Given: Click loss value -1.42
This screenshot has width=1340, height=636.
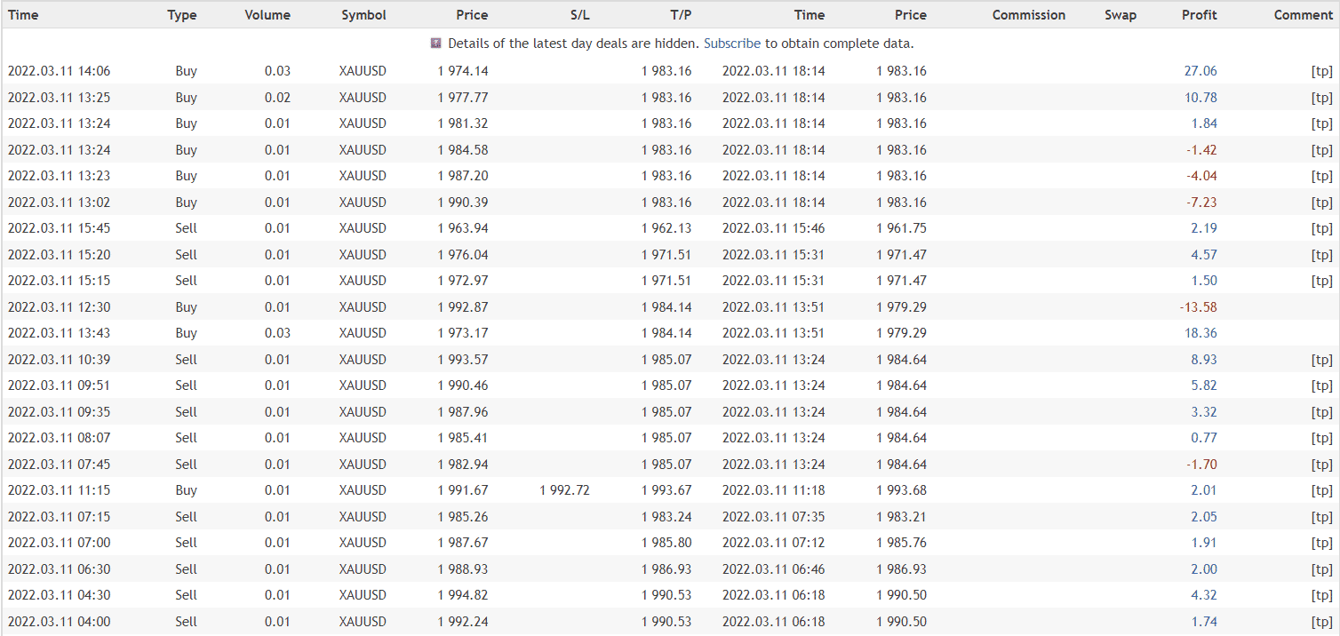Looking at the screenshot, I should point(1201,150).
